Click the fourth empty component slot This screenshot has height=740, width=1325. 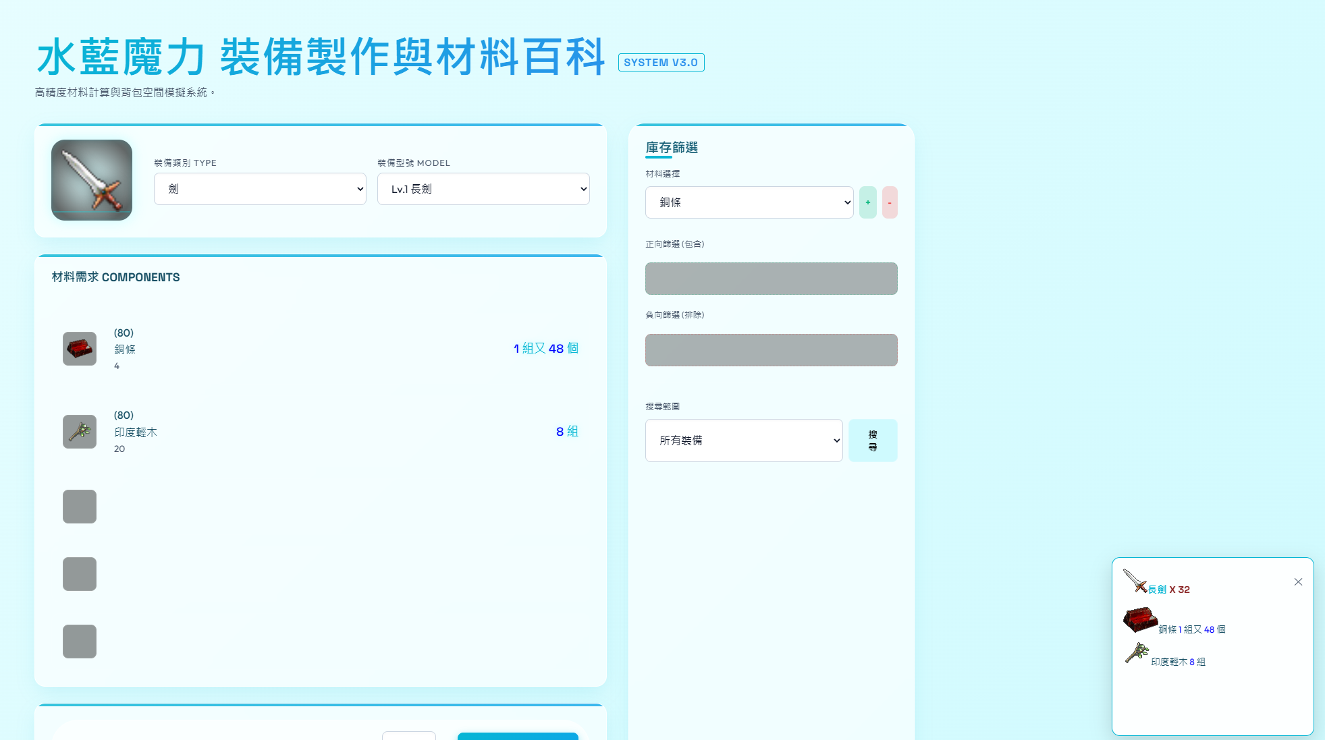click(80, 574)
